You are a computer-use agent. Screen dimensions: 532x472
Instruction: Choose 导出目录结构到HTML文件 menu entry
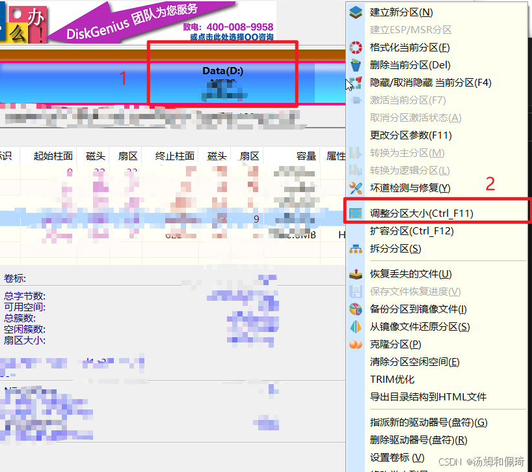coord(428,397)
